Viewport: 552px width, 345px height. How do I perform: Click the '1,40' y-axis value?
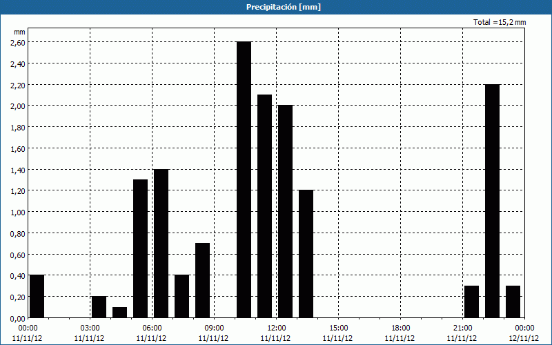click(19, 170)
